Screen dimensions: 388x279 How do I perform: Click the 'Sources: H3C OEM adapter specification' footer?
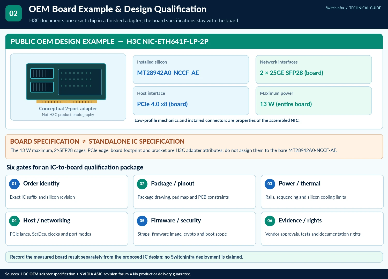point(98,274)
